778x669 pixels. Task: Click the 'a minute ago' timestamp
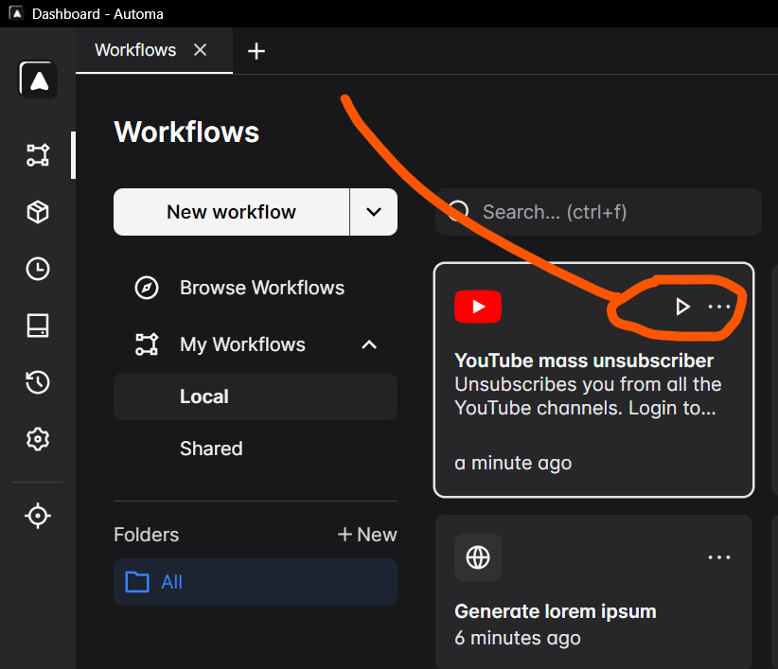(x=513, y=463)
